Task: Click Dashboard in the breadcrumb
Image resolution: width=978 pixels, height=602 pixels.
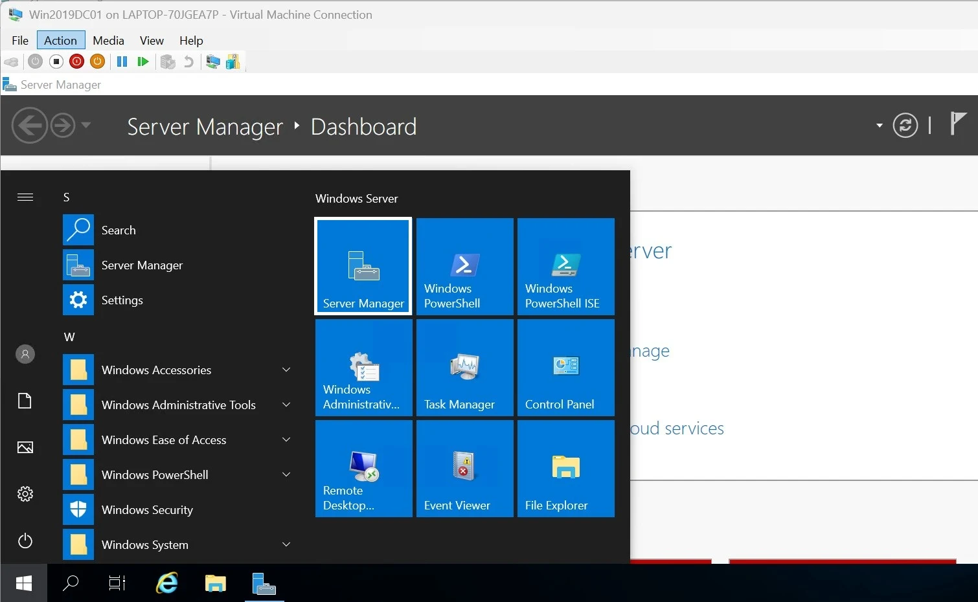Action: tap(363, 127)
